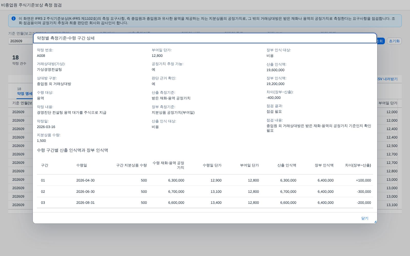Click the section heading 수령 구간별 산출 인식액과 장부 인식액
The image size is (410, 256).
point(73,150)
